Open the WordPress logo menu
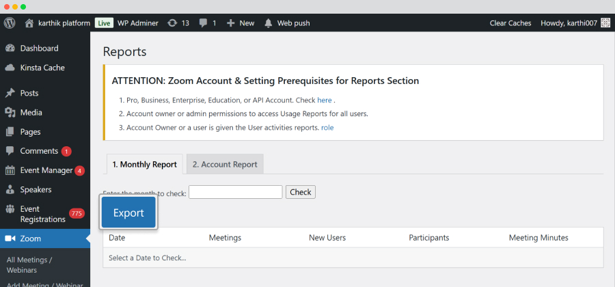Screen dimensions: 615x287 click(x=10, y=23)
